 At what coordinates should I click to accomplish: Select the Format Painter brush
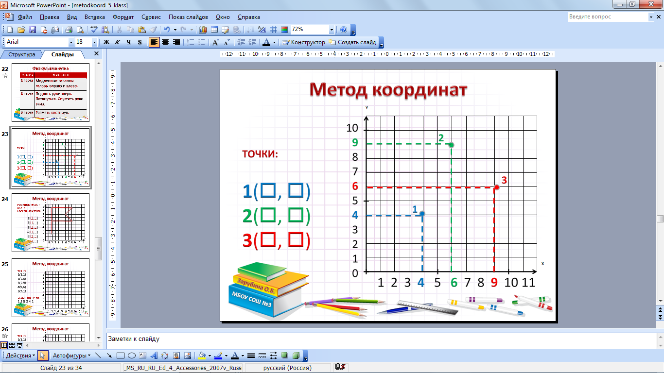point(153,30)
